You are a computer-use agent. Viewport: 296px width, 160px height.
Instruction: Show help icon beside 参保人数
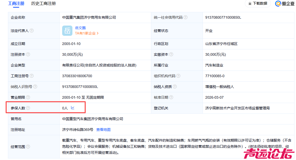28,108
